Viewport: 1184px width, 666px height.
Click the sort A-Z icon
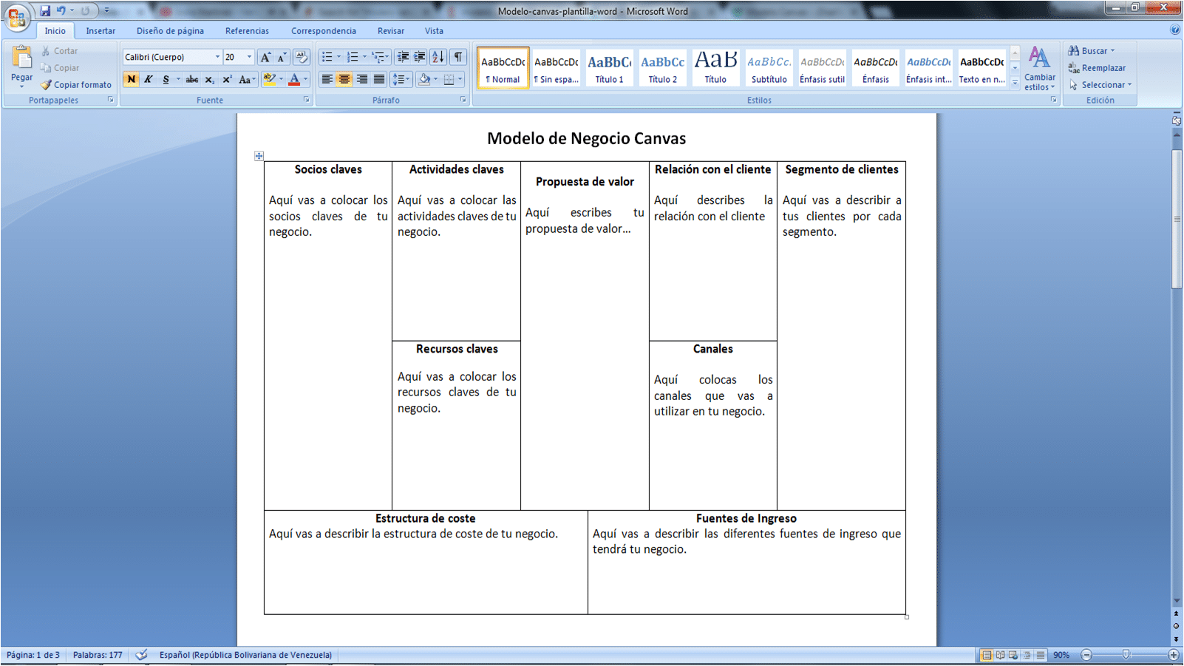[438, 57]
